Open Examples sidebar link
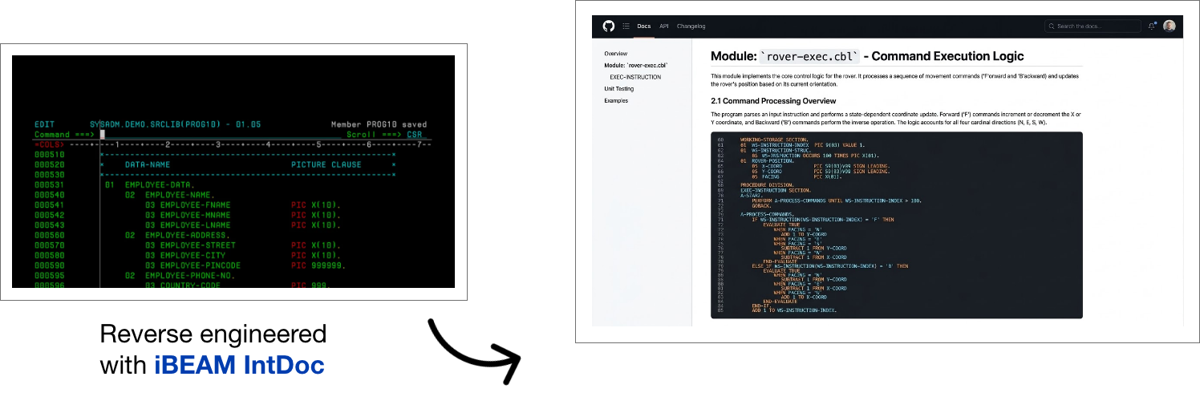 [x=616, y=100]
